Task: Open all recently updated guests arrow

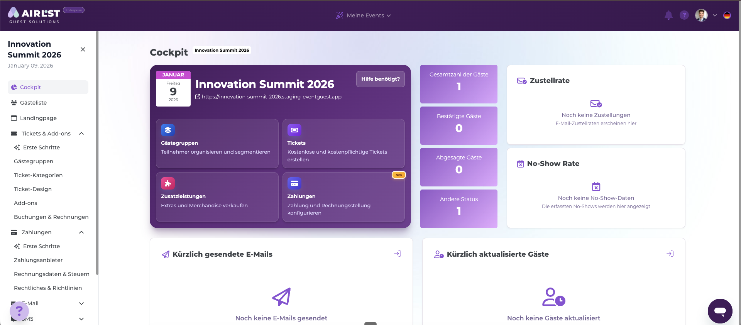Action: coord(670,254)
